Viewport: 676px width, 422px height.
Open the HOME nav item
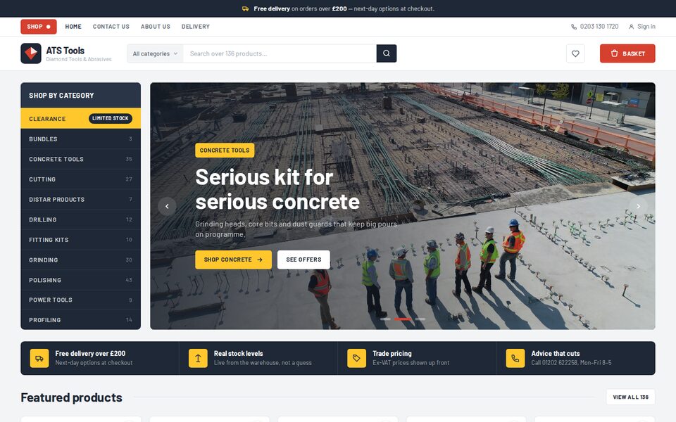(73, 27)
